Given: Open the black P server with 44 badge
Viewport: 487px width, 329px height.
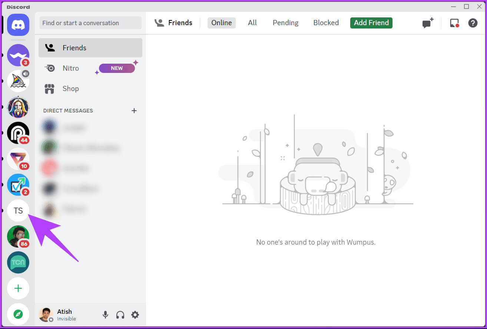Looking at the screenshot, I should (x=18, y=133).
